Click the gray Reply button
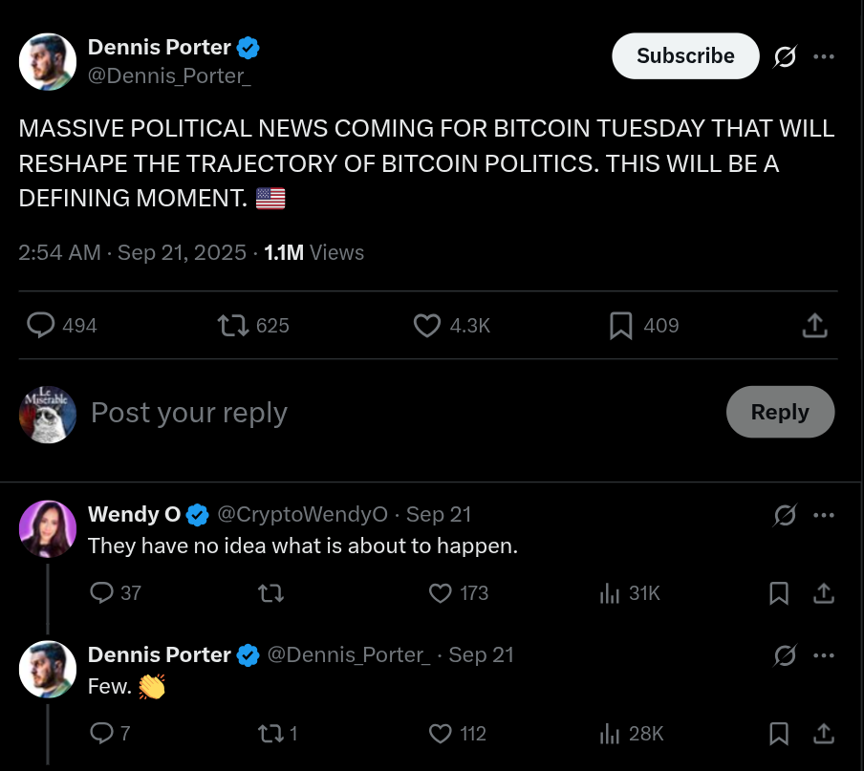 780,412
